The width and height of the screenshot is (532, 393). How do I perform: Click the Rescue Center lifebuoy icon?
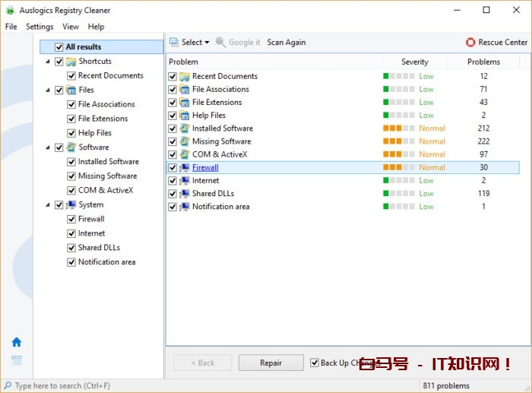(x=470, y=43)
